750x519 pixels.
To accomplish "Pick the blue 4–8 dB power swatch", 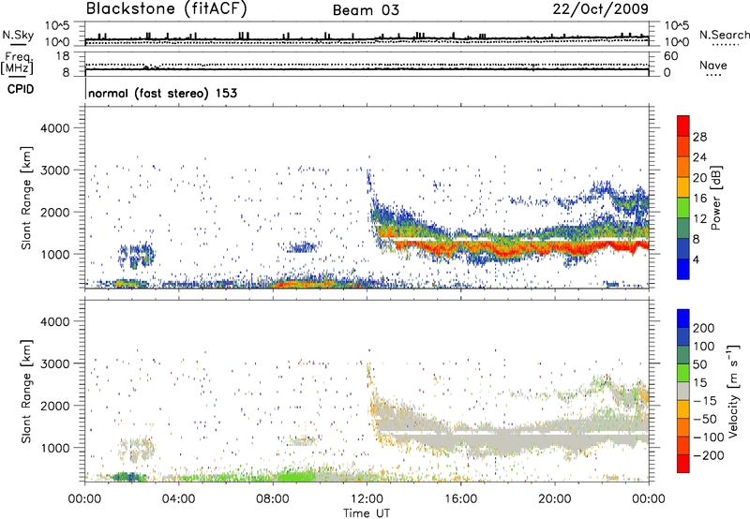I will click(x=683, y=249).
